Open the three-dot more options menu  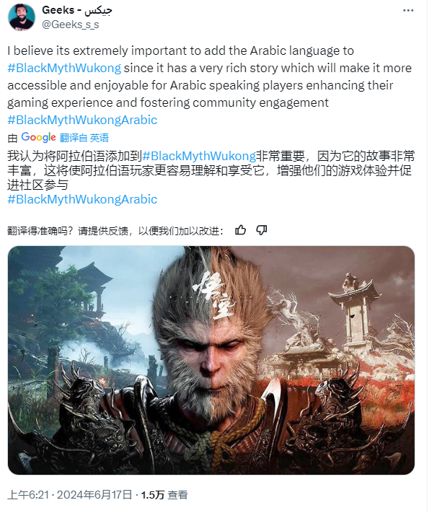pyautogui.click(x=408, y=11)
